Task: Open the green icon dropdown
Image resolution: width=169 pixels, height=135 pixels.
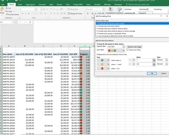Action: [108, 60]
